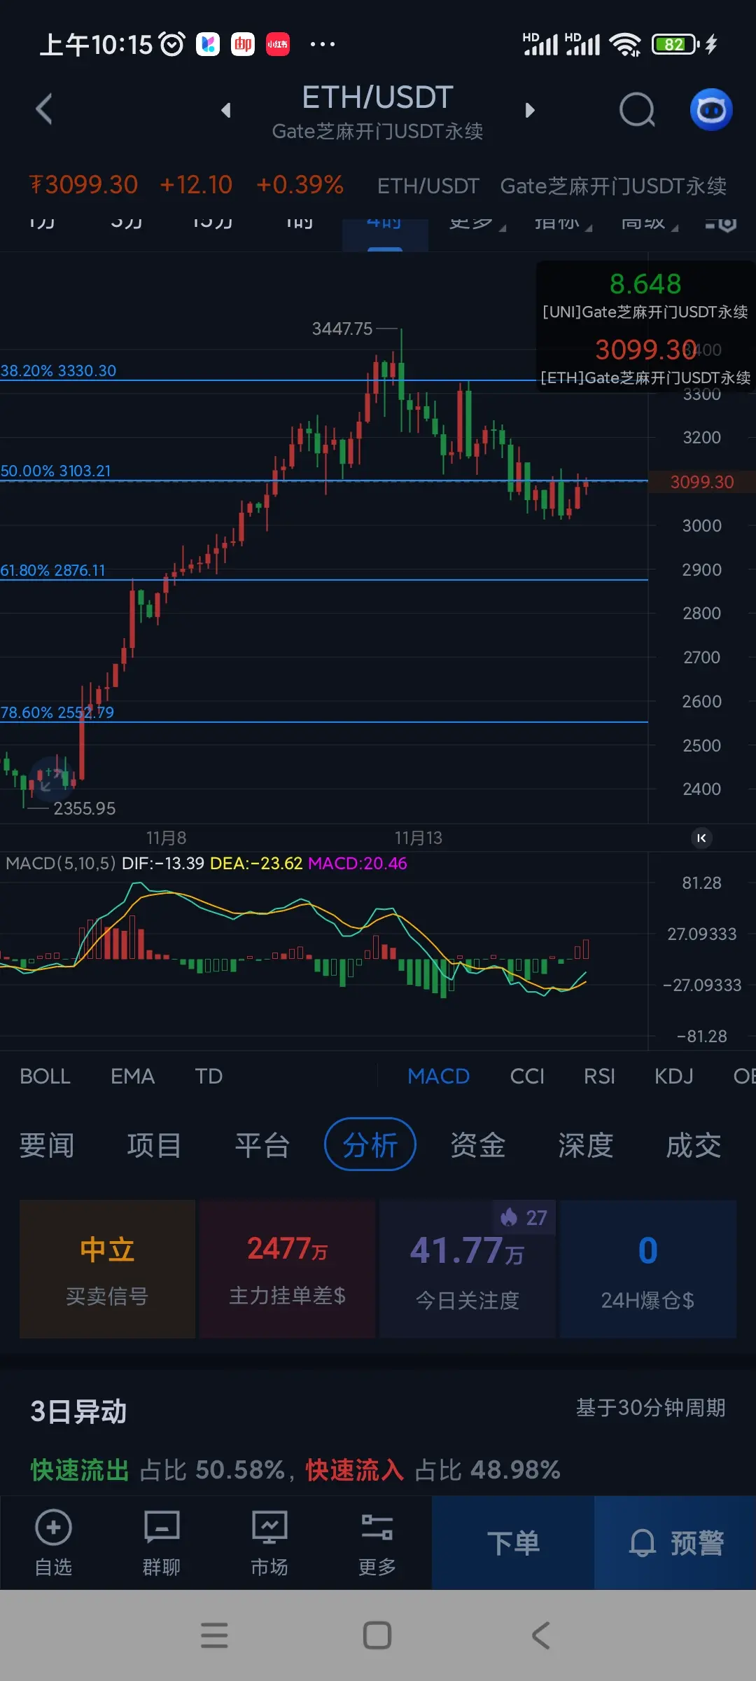Switch to the previous trading pair arrow
This screenshot has height=1681, width=756.
pos(225,110)
